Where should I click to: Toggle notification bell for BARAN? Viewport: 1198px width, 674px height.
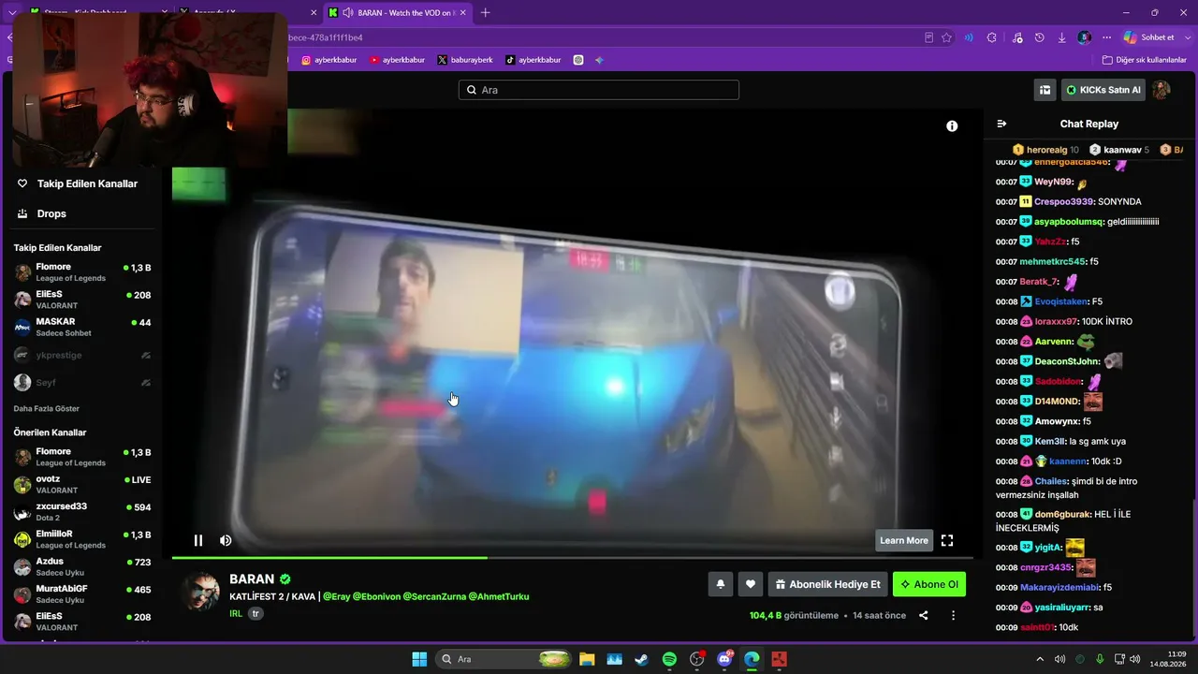click(x=721, y=584)
